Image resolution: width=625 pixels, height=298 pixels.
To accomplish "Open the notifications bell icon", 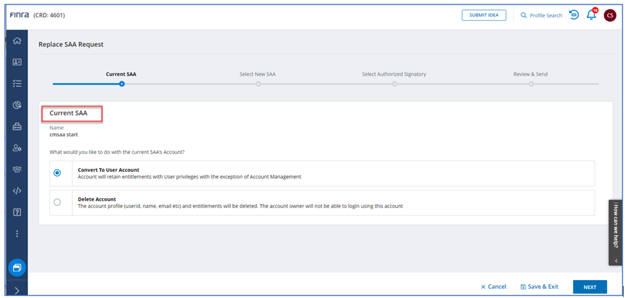I will coord(591,15).
